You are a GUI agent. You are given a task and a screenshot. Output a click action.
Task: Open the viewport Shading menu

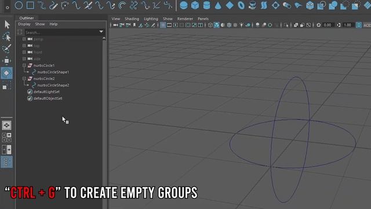click(x=132, y=19)
